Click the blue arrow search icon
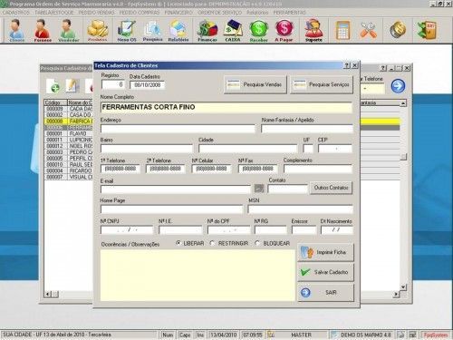This screenshot has height=340, width=453. click(x=398, y=86)
